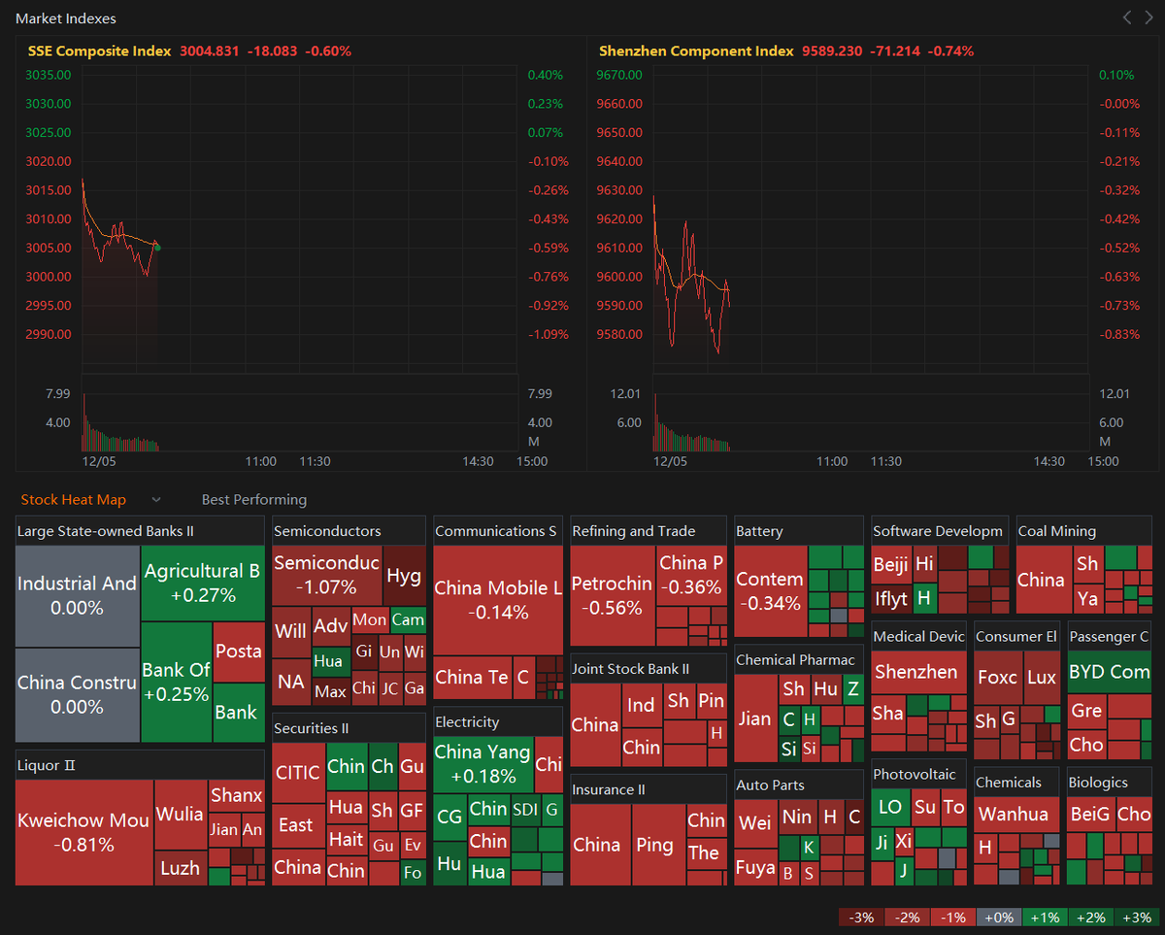Screen dimensions: 1165x935
Task: Select the China P -0.36% tile
Action: [691, 575]
